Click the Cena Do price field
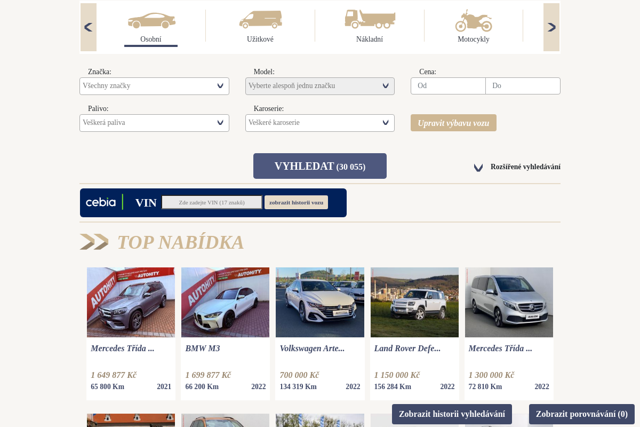 click(523, 86)
